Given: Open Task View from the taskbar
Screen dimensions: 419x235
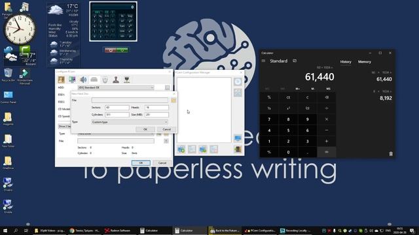Looking at the screenshot, I should (x=26, y=230).
